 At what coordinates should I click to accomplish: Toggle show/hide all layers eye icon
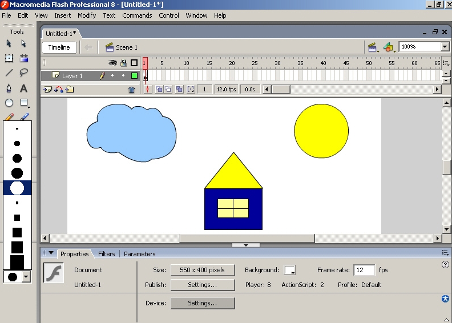[112, 63]
